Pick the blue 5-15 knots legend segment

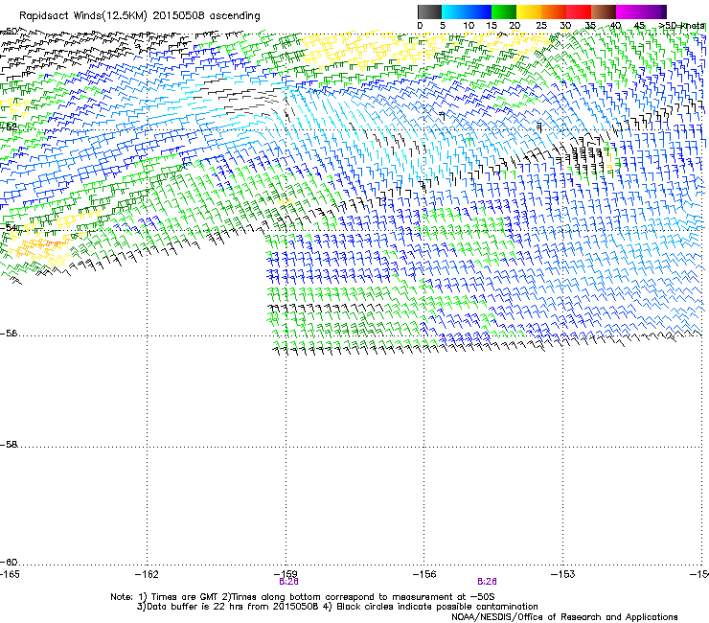click(x=467, y=12)
